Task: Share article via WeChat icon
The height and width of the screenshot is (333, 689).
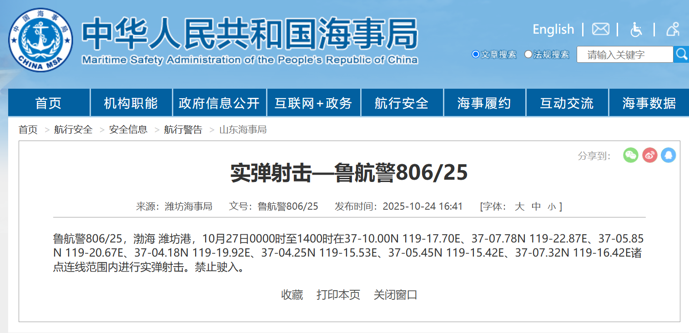Action: [x=631, y=156]
